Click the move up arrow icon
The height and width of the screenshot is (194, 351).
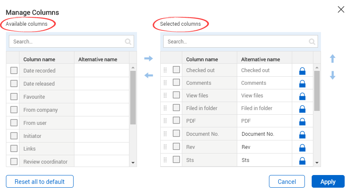pos(332,58)
